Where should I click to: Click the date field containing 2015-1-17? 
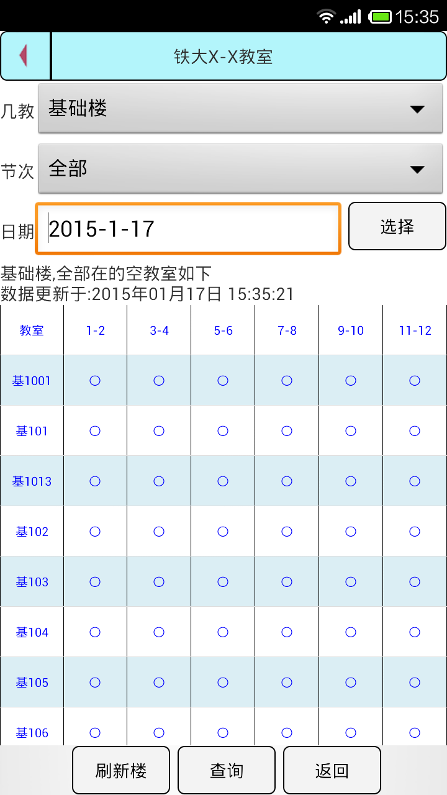188,229
